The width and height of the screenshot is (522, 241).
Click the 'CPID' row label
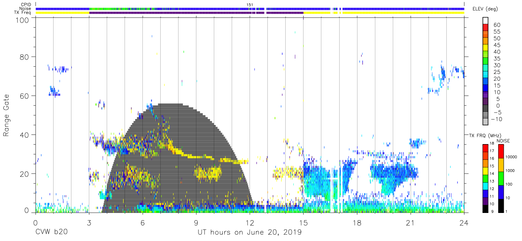click(x=26, y=4)
